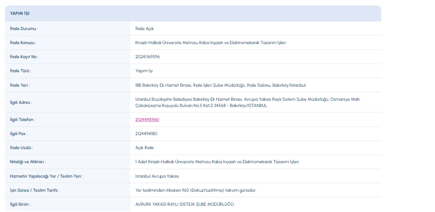
Task: Click the İhale Yeri label
Action: (20, 85)
